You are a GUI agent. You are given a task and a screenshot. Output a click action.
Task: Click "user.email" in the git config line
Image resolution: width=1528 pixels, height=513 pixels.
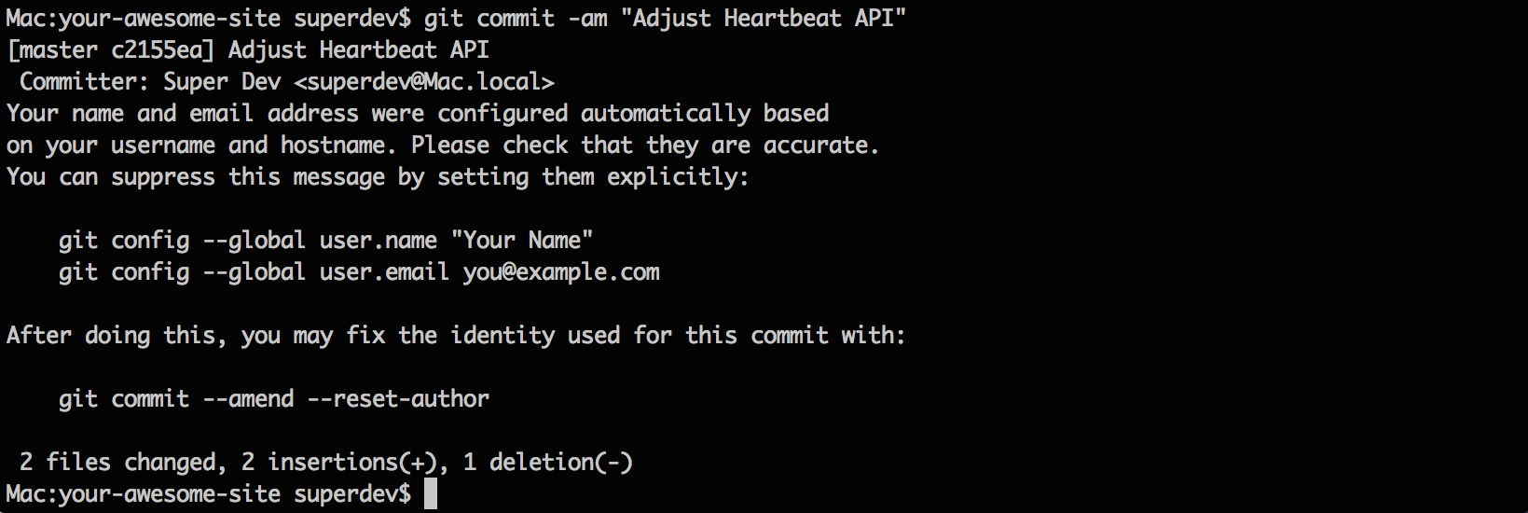coord(384,272)
